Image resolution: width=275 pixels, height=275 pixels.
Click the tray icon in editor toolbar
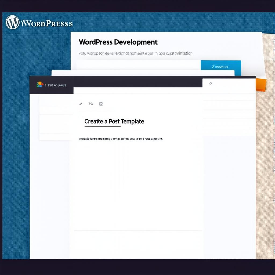click(91, 104)
